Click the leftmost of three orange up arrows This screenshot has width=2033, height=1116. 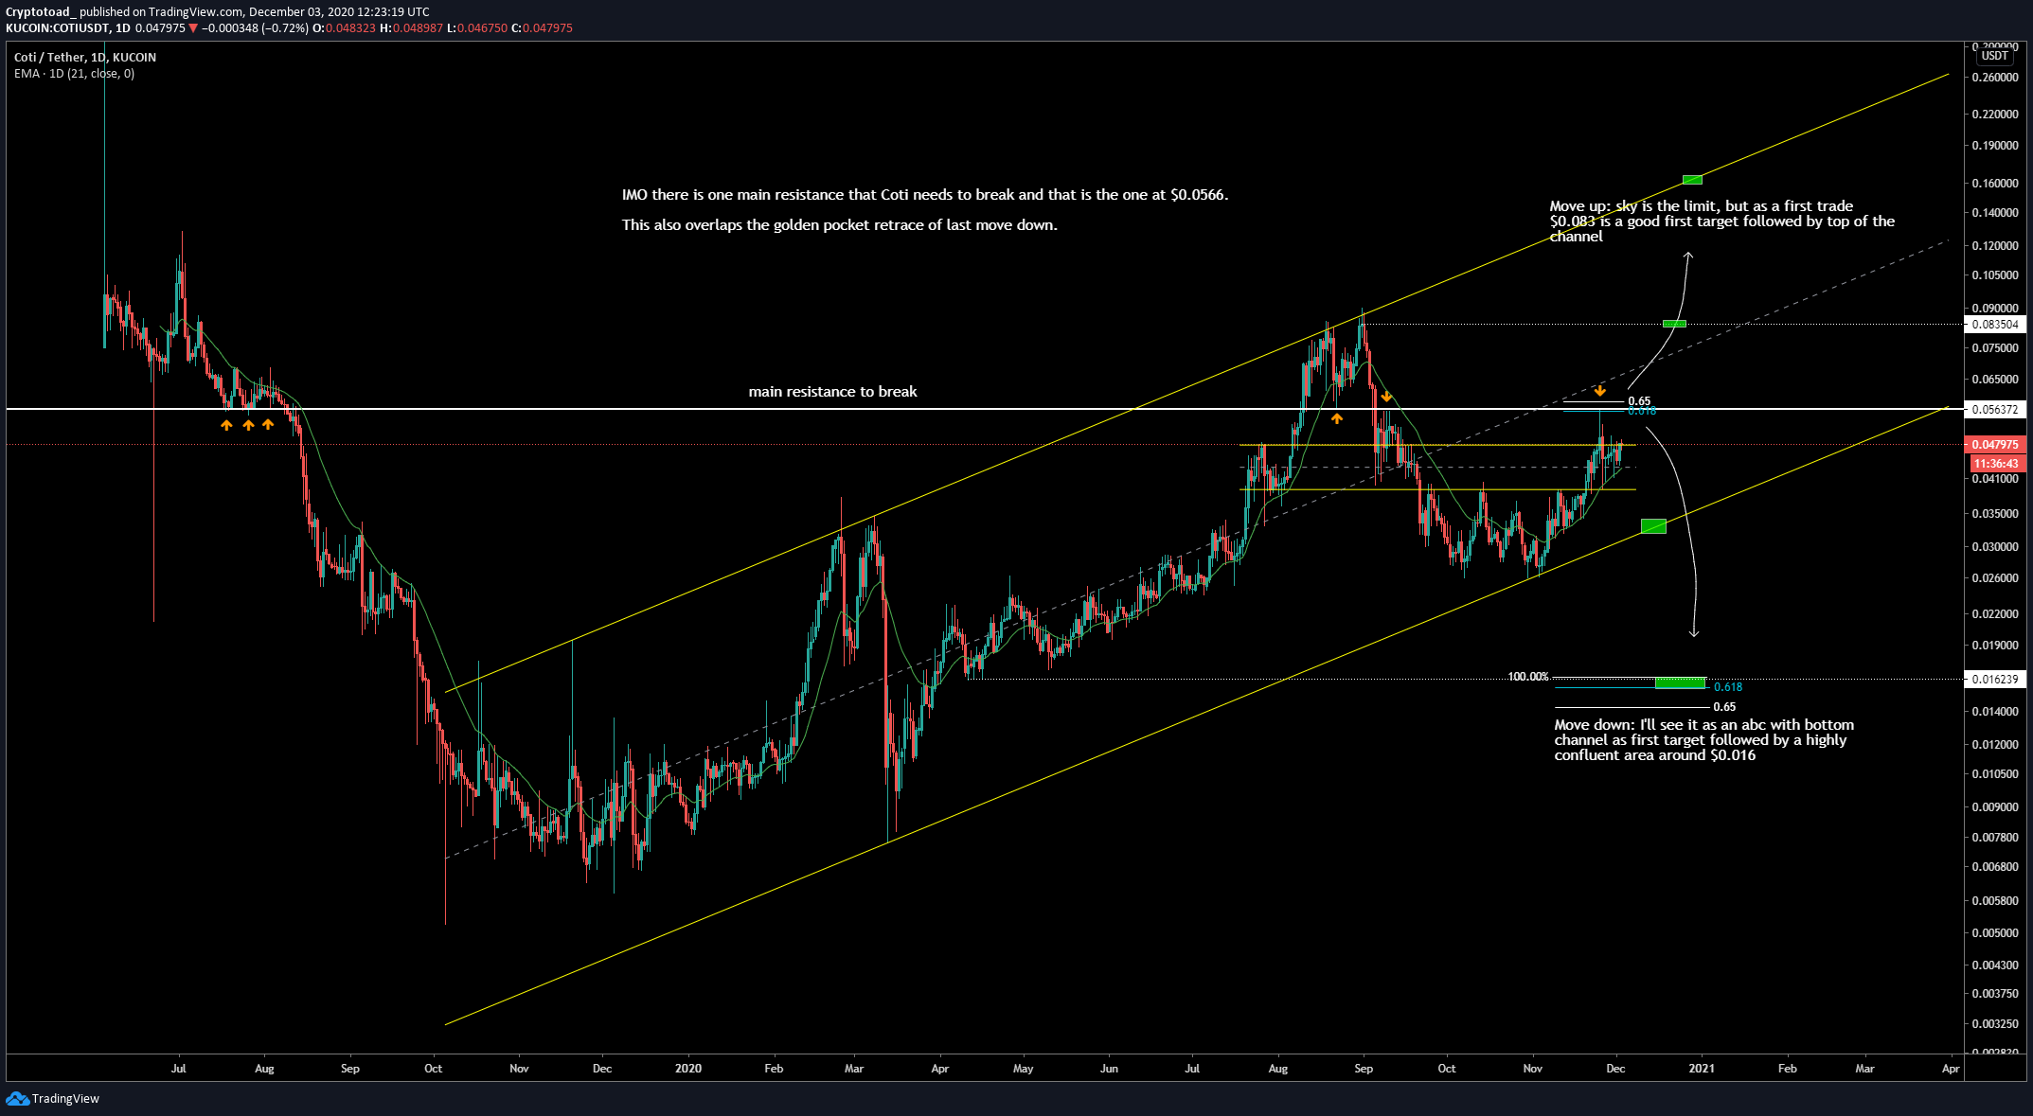226,425
